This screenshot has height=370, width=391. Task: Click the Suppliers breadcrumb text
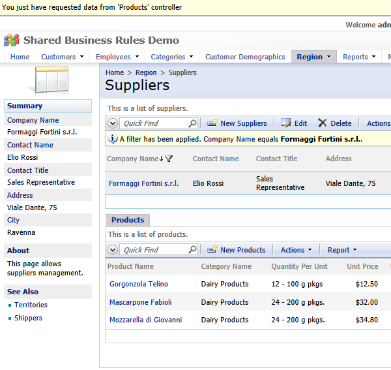tap(182, 72)
